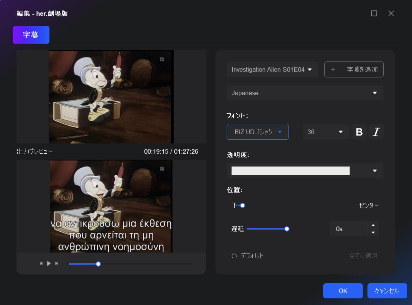
Task: Click the デフォルト reset icon
Action: [x=234, y=256]
